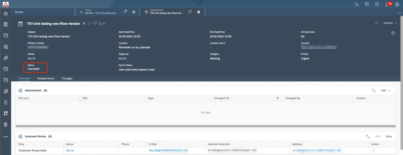The image size is (403, 155).
Task: Click the sort icon in Attachments section
Action: coord(373,90)
